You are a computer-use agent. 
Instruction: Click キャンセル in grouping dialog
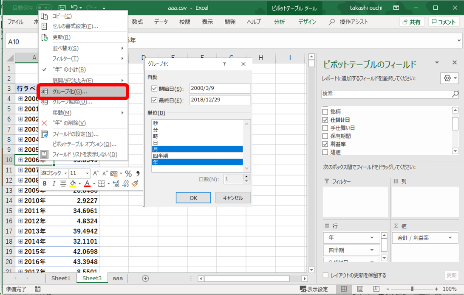(233, 198)
